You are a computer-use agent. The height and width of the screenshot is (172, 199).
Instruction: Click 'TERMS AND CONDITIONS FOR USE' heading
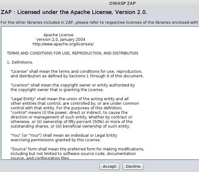(73, 53)
